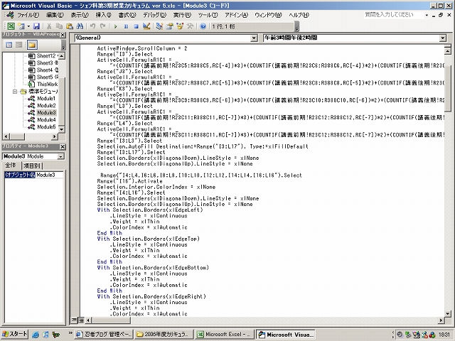Switch to the 項目別 properties tab

pos(32,166)
